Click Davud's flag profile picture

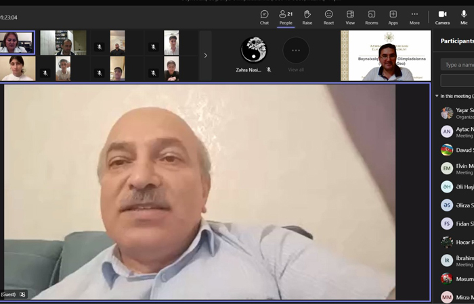pos(447,150)
